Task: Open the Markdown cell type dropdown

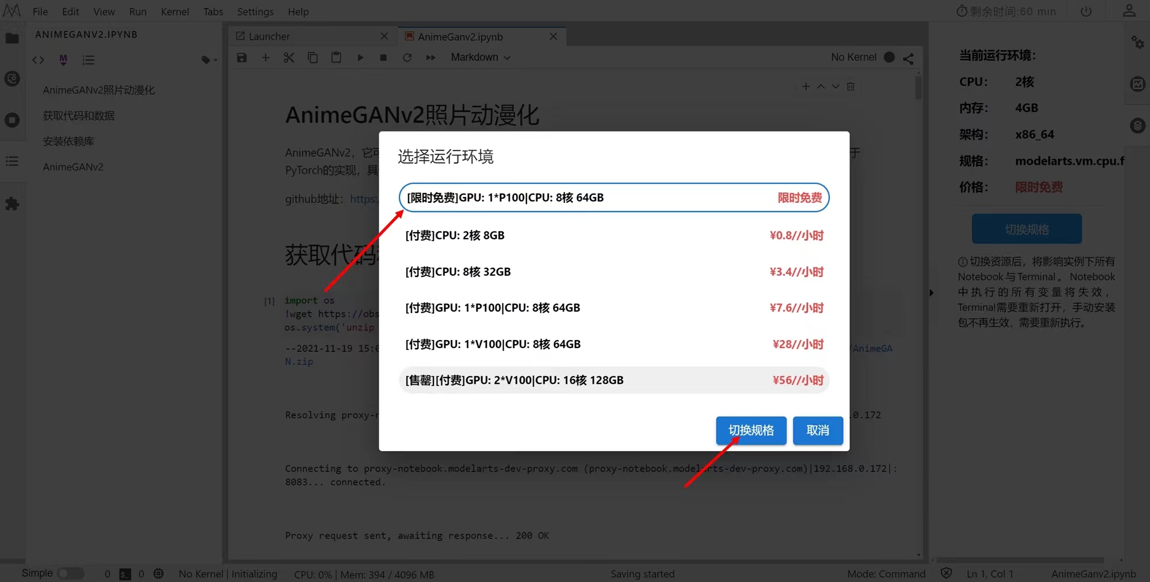Action: coord(480,57)
